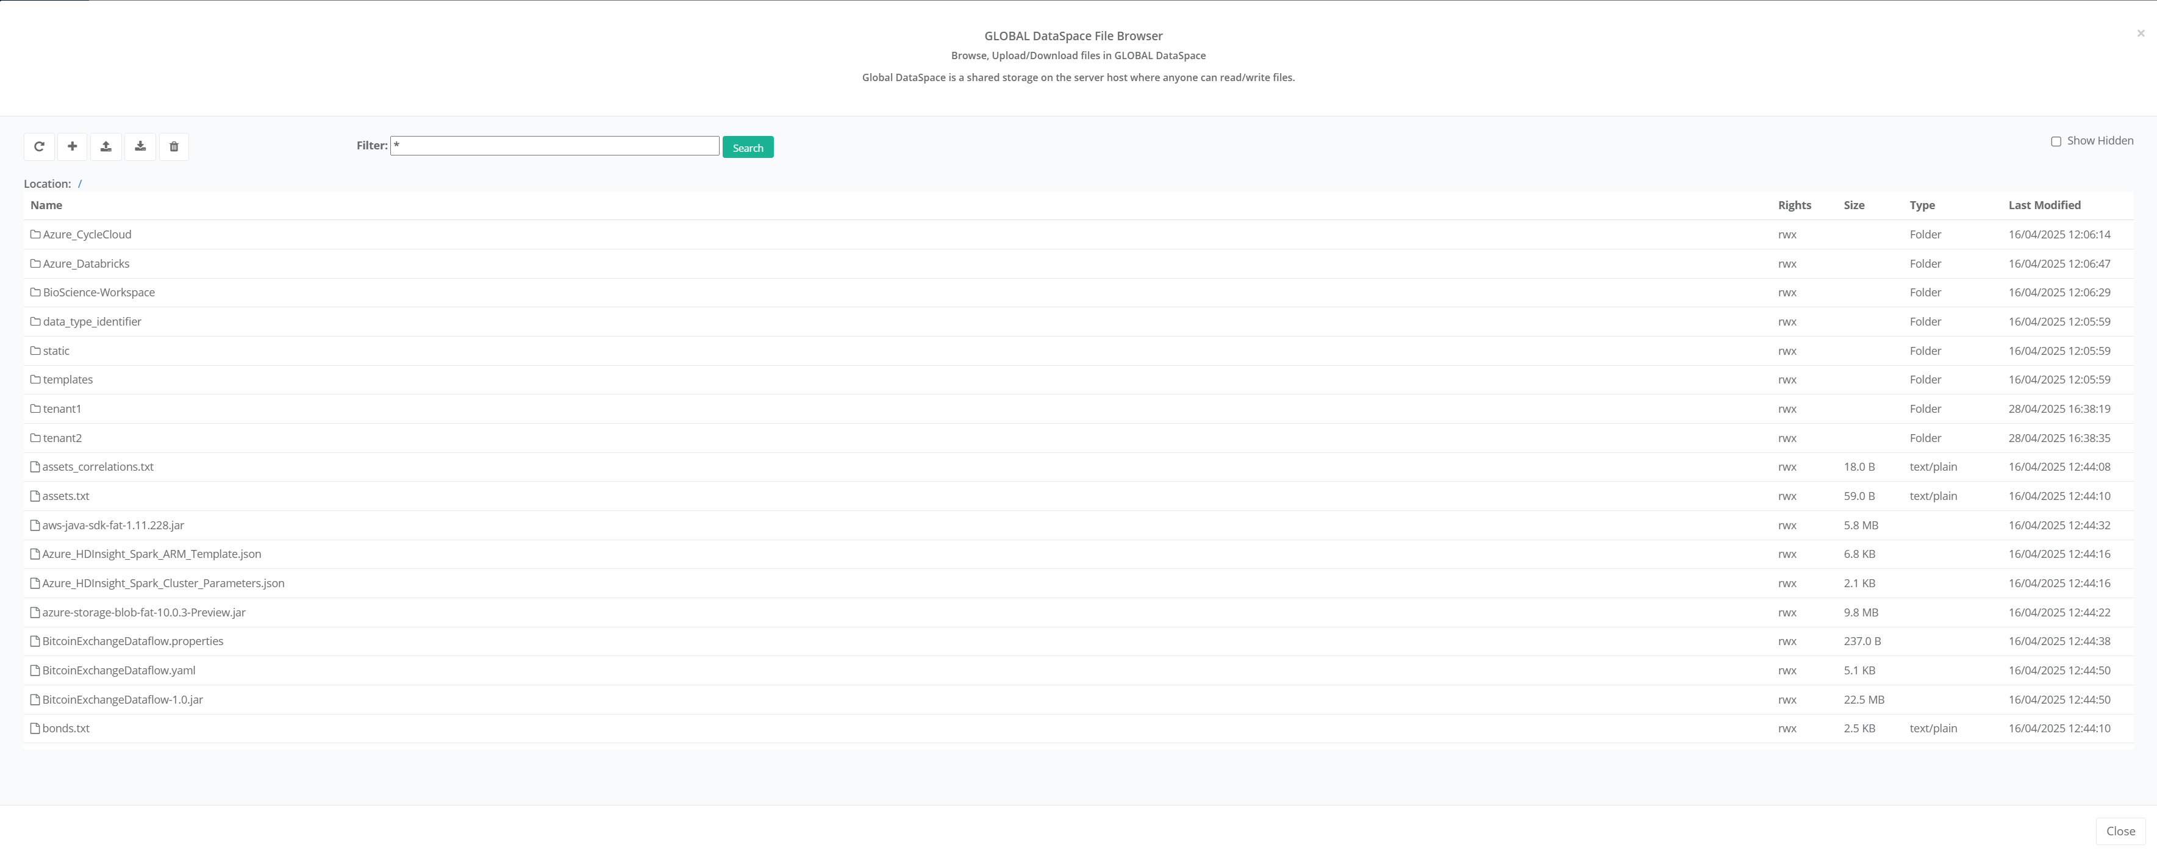Click the upload file icon
Screen dimensions: 2157x853
[106, 146]
